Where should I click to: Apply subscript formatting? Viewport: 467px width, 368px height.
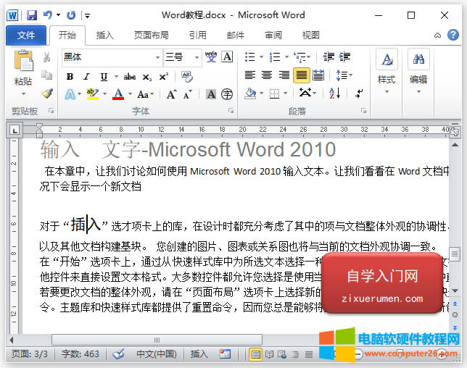click(146, 77)
